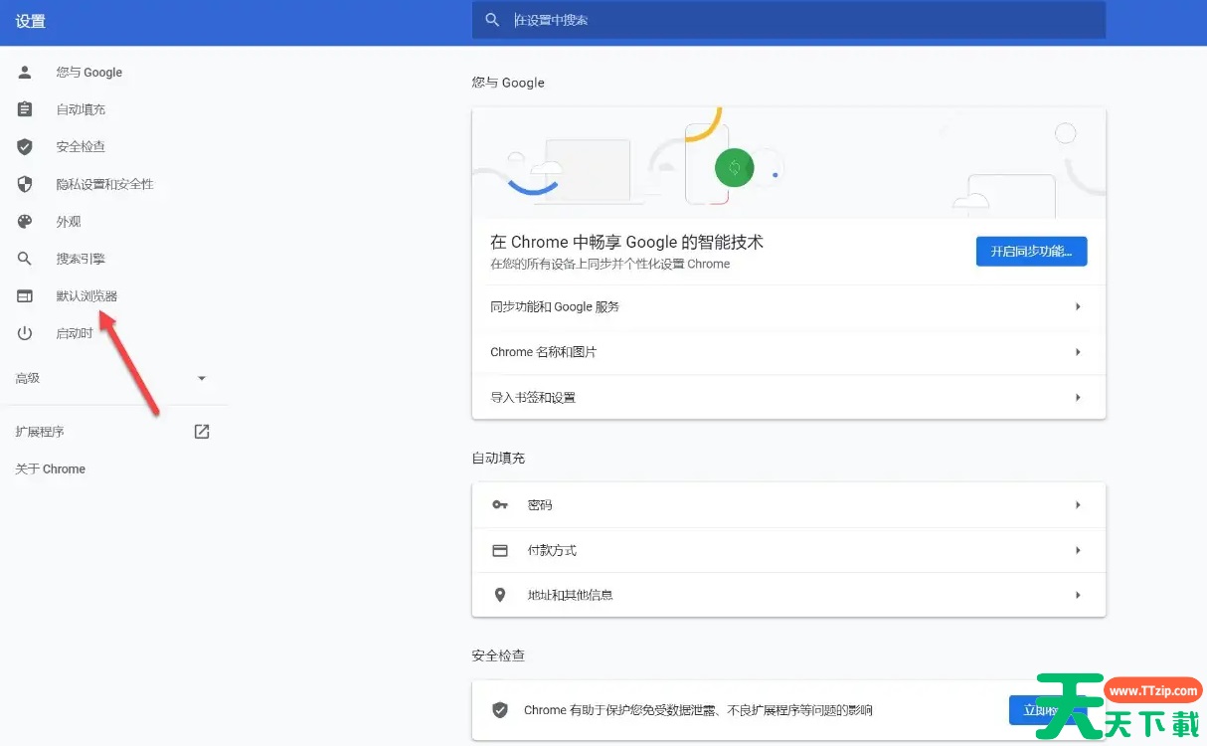Expand 导入书签和设置 row arrow
Viewport: 1207px width, 746px height.
1078,397
